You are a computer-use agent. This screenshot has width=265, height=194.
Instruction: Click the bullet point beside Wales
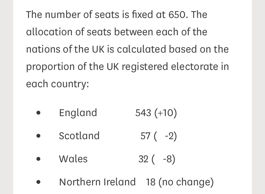[x=38, y=159]
